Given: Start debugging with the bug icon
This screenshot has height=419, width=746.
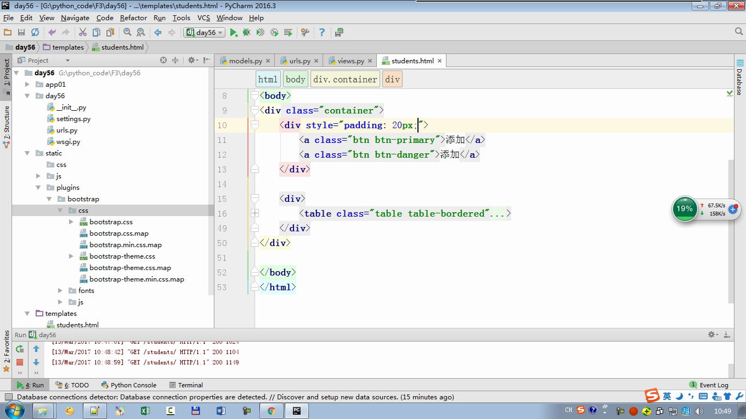Looking at the screenshot, I should point(246,33).
